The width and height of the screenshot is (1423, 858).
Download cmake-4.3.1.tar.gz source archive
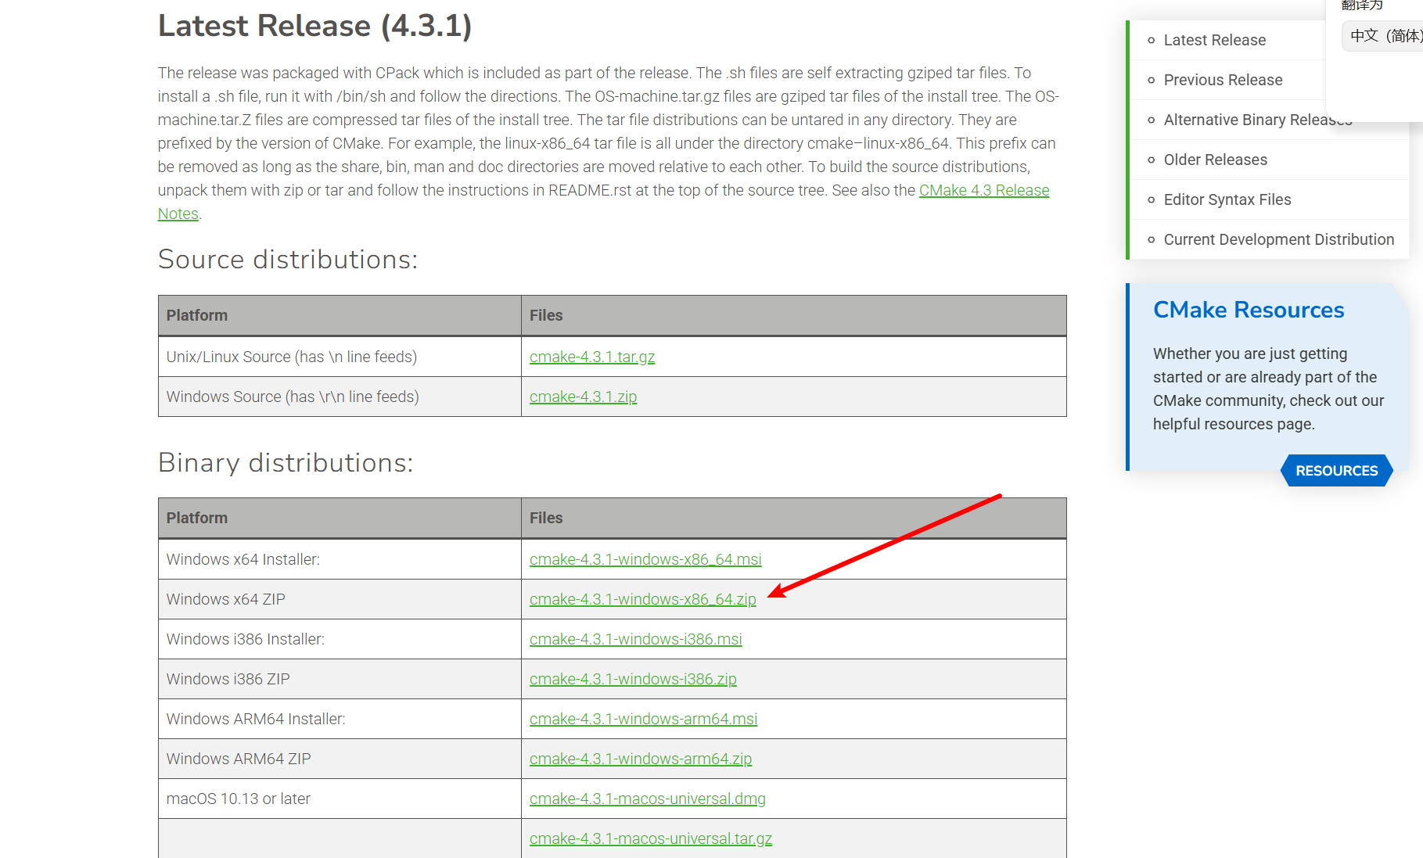(592, 357)
